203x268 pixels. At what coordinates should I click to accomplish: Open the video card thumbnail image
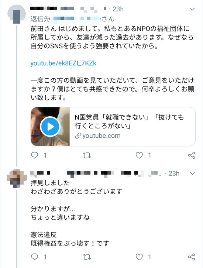[50, 127]
